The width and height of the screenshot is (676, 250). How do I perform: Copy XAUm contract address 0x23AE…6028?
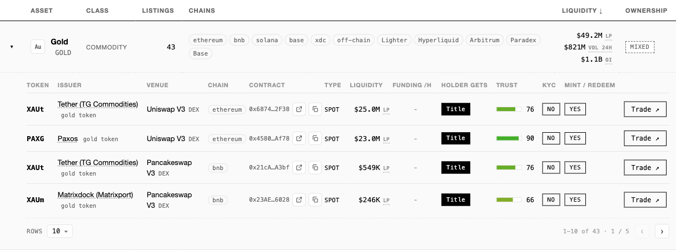315,200
